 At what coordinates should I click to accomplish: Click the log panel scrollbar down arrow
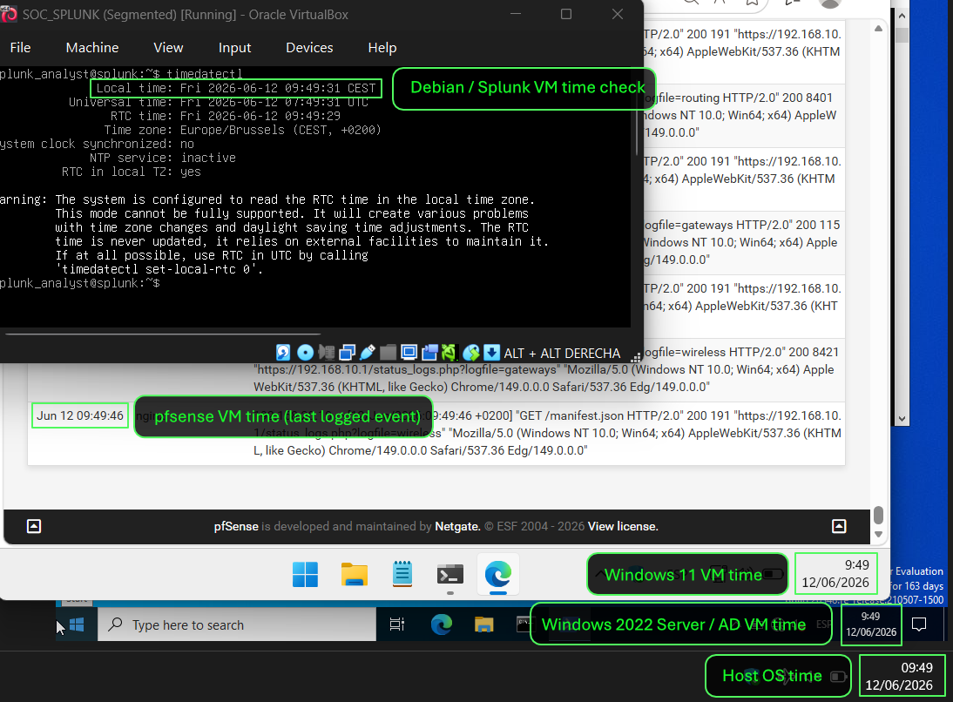(902, 419)
